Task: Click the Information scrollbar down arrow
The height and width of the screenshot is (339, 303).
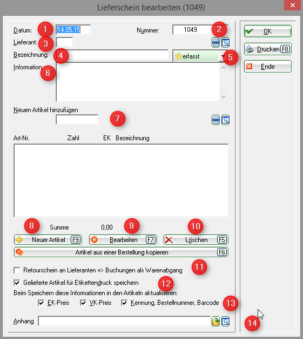Action: (224, 96)
